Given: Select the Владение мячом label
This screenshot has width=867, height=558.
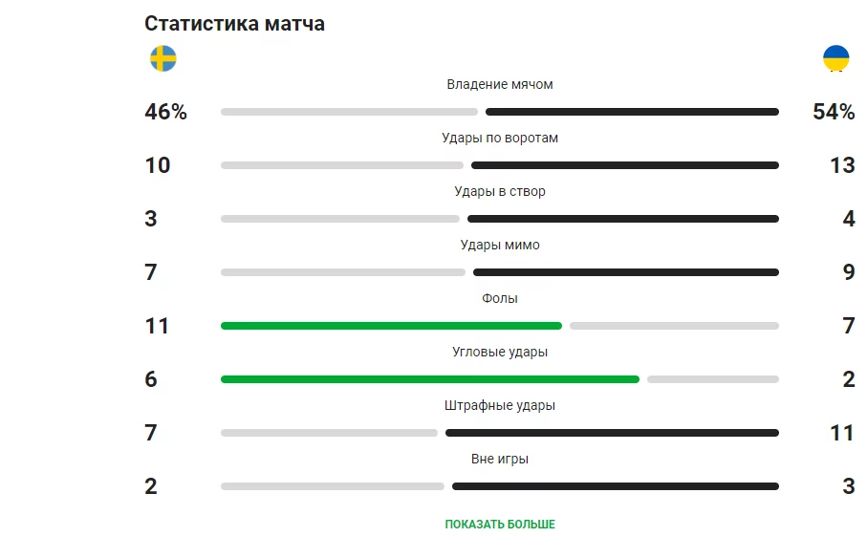Looking at the screenshot, I should [x=500, y=84].
